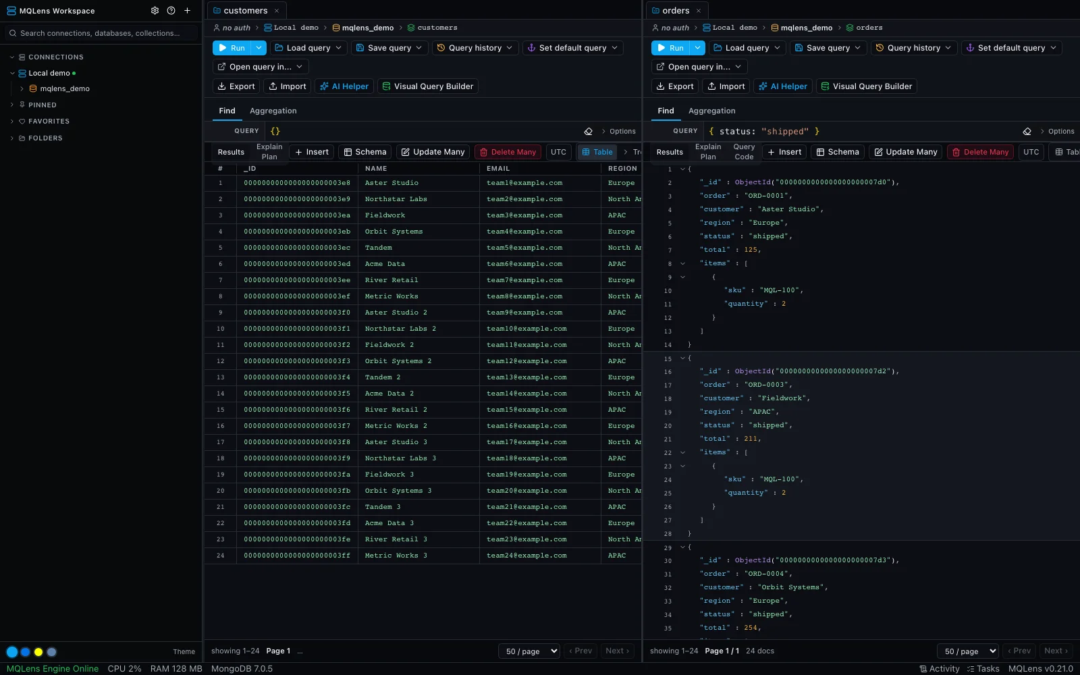Close the customers tab

[x=277, y=11]
